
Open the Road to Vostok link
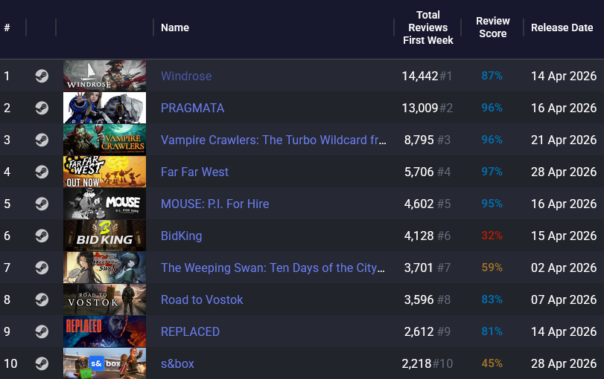(x=202, y=299)
